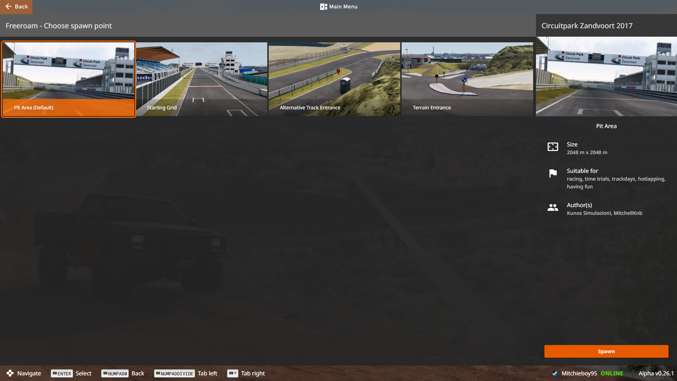Click 'Kunos Simulazioni, MitchellKnb' authors text
The width and height of the screenshot is (677, 381).
pyautogui.click(x=604, y=213)
